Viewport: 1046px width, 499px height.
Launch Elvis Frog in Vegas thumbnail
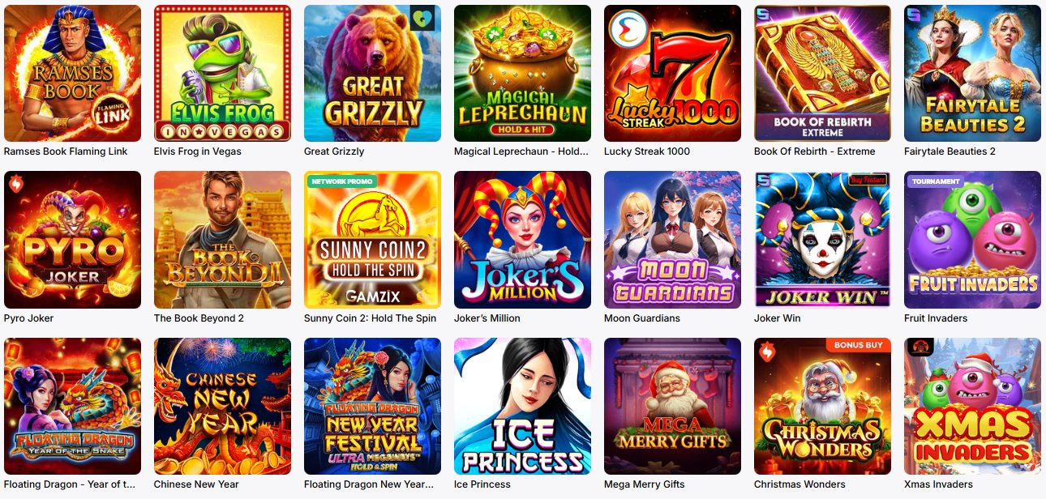222,74
